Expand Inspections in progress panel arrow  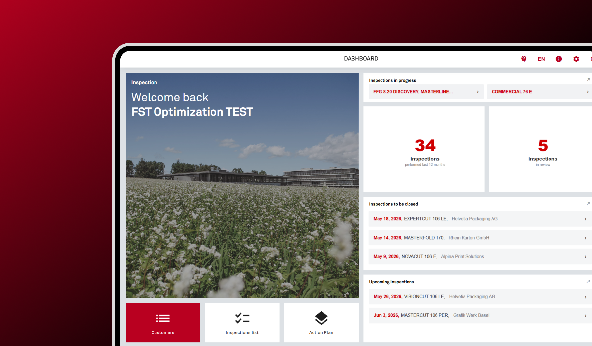click(588, 80)
